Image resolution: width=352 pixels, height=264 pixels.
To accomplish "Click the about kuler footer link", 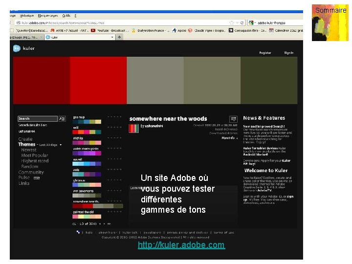I will click(107, 232).
